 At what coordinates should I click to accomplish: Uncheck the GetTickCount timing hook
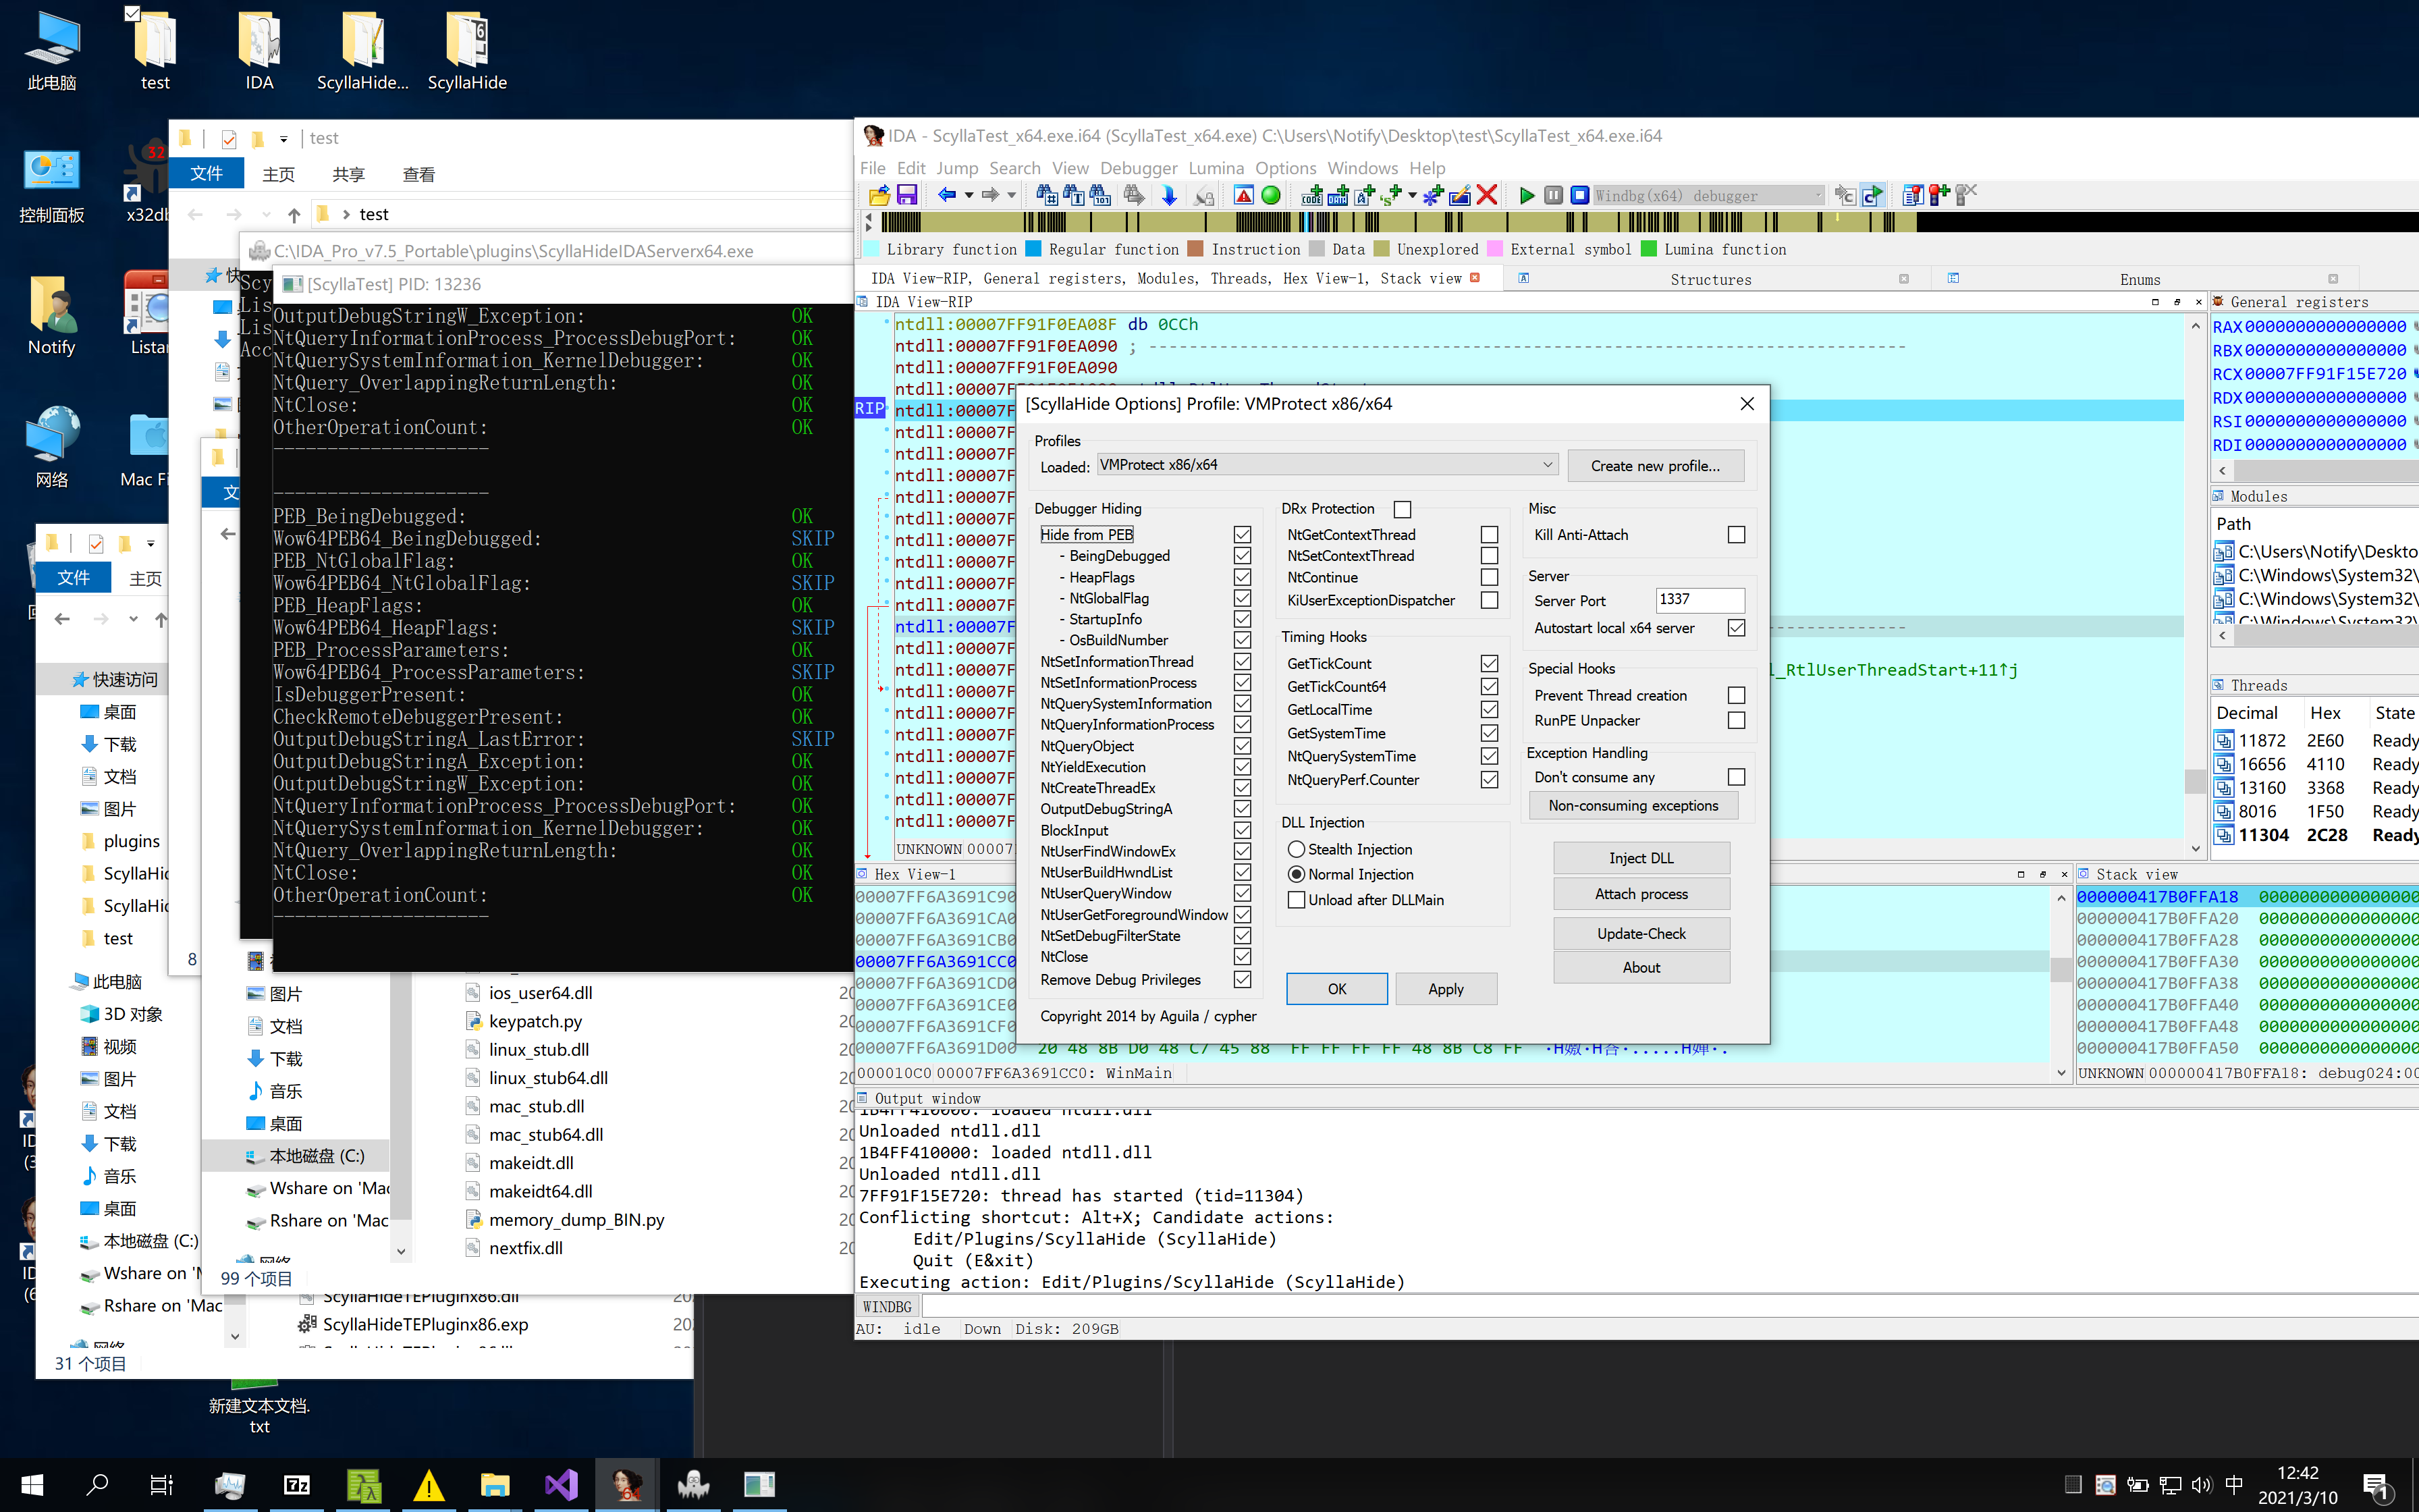tap(1490, 663)
